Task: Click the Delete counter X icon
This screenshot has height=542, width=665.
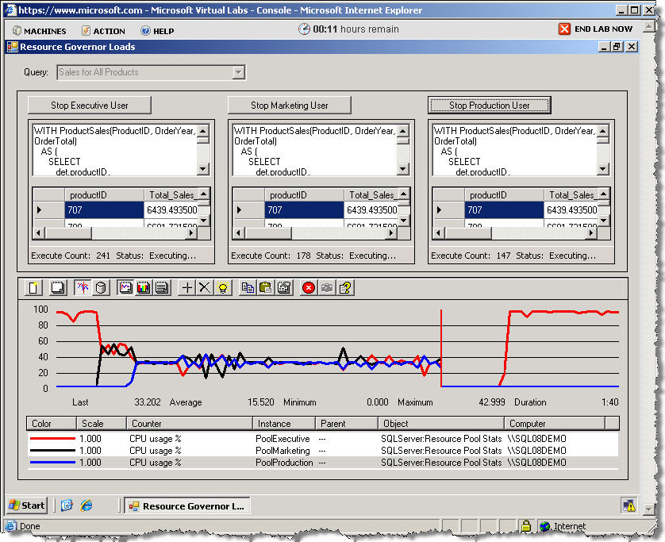Action: (205, 287)
